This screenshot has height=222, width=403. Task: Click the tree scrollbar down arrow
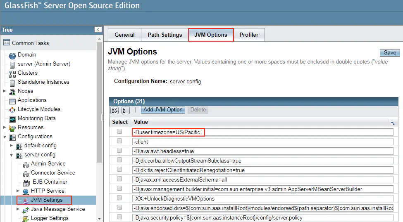[x=100, y=219]
